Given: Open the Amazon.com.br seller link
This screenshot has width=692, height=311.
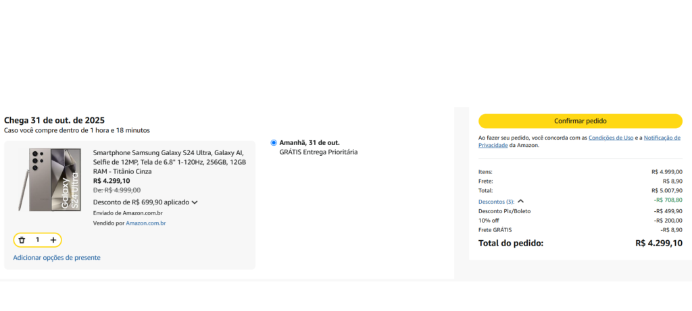Looking at the screenshot, I should click(146, 223).
